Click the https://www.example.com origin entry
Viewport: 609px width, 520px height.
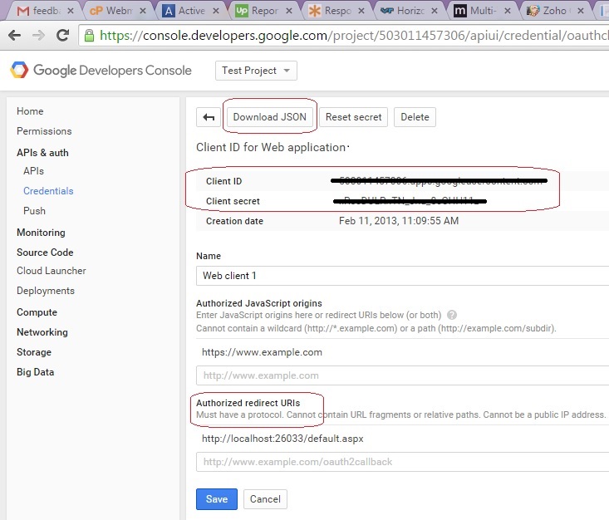(263, 352)
